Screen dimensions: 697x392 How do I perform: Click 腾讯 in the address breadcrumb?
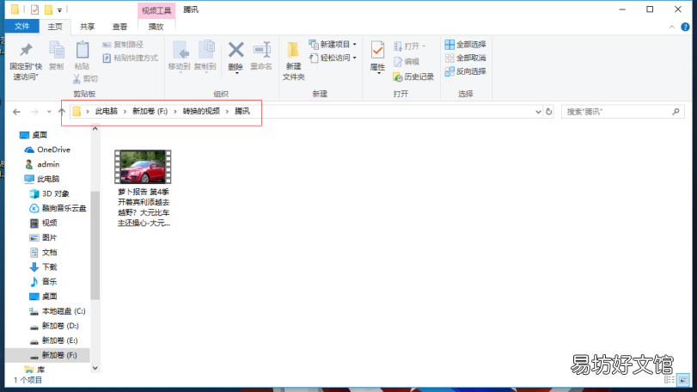(242, 111)
